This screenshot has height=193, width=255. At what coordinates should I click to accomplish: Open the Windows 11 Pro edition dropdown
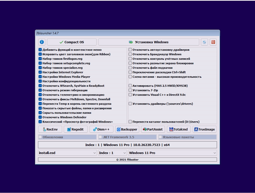(172, 152)
